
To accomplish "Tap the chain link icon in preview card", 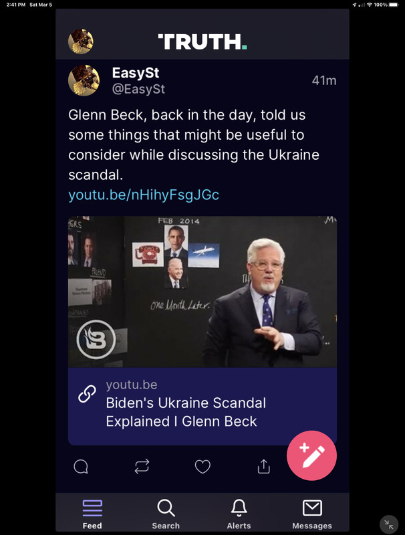I will coord(87,394).
